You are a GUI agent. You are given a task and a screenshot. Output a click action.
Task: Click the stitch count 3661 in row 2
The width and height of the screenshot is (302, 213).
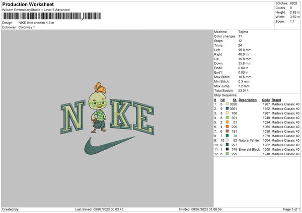pos(234,109)
